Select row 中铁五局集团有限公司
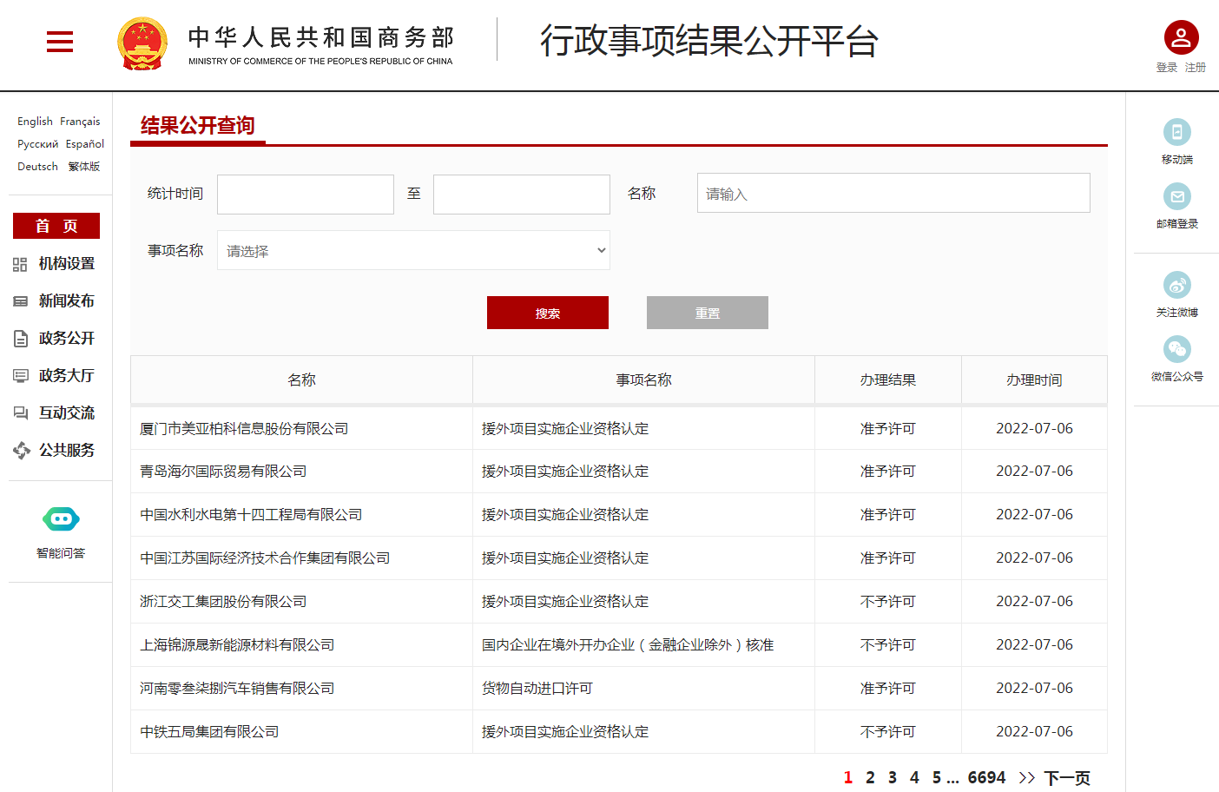The height and width of the screenshot is (792, 1219). (619, 732)
